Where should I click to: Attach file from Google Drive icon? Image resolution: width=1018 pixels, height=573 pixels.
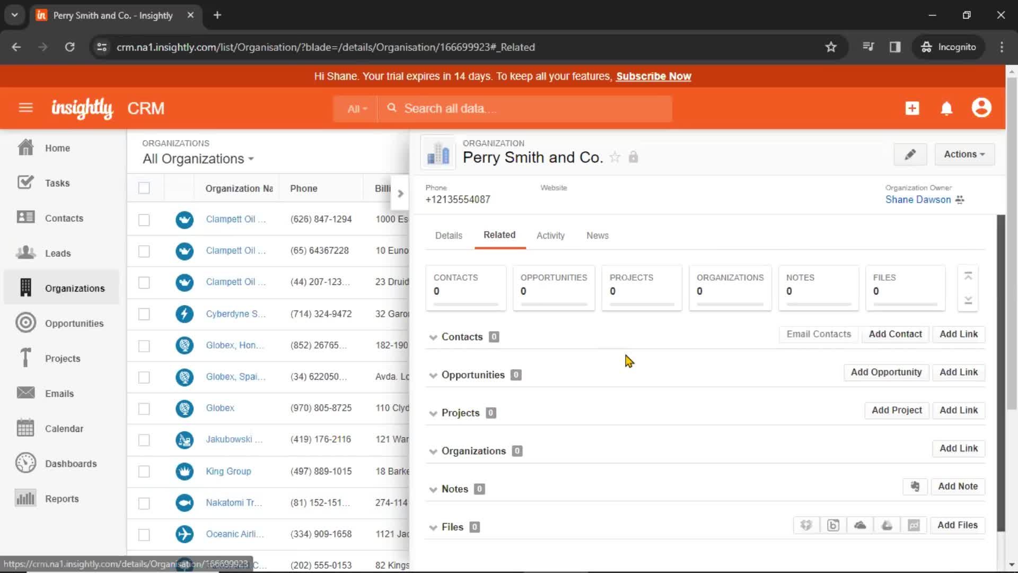pos(887,525)
